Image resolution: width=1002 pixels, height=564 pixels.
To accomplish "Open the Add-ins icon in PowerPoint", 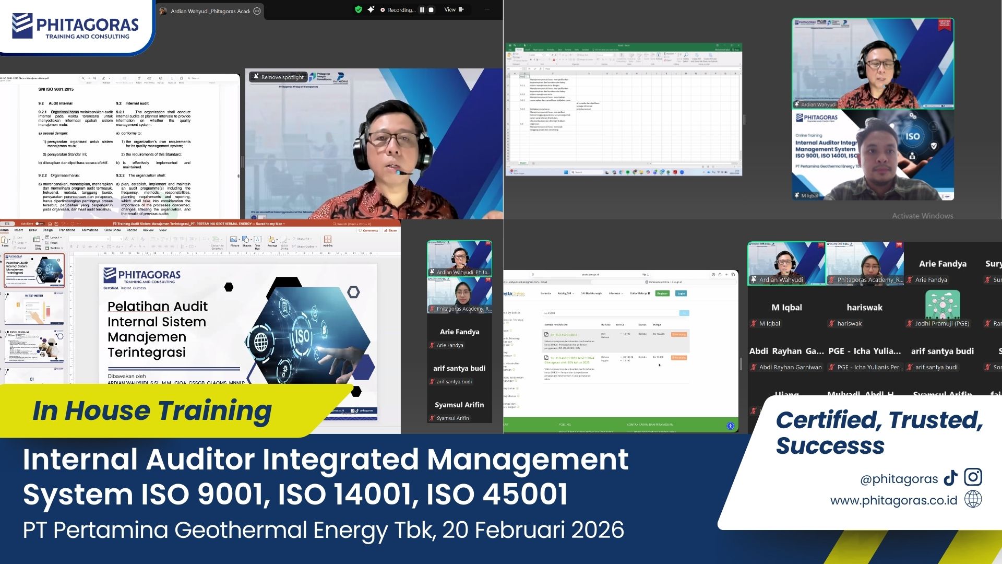I will tap(328, 240).
